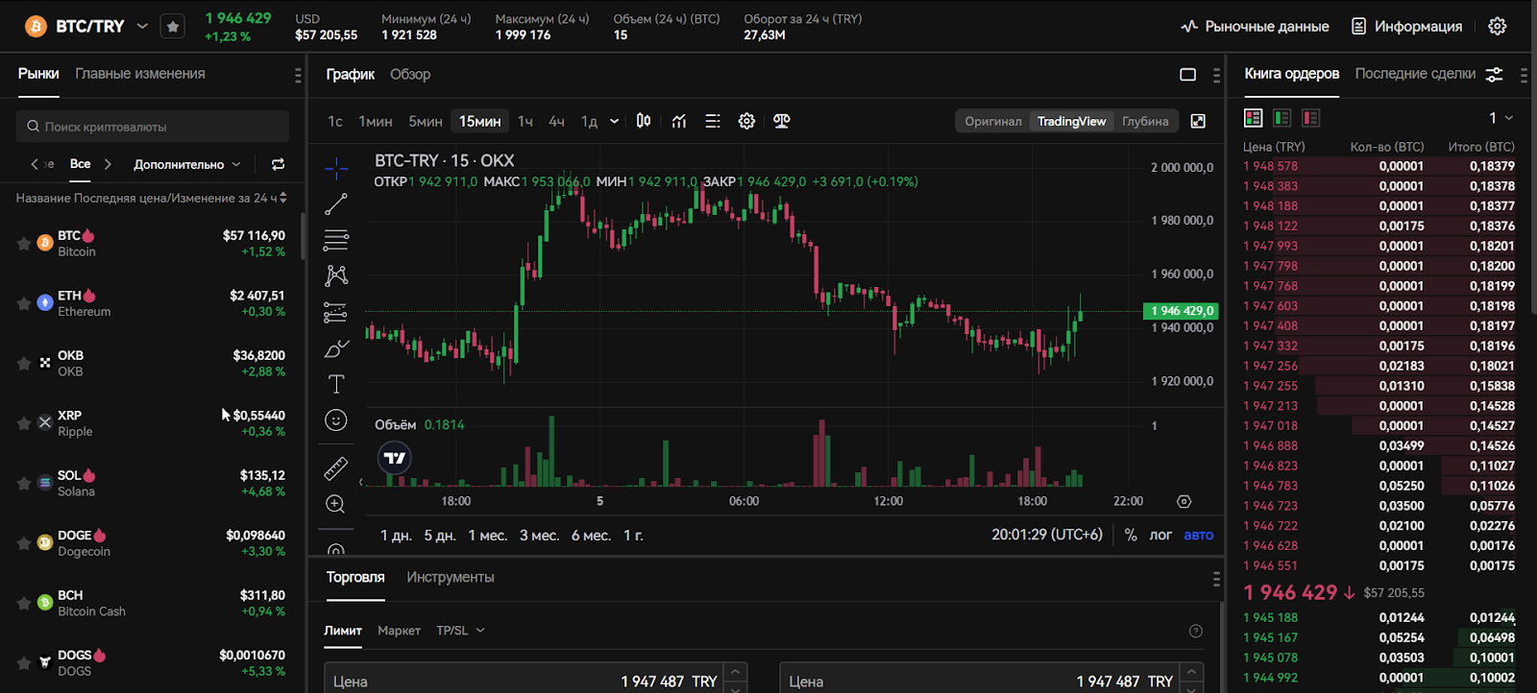Open order book filter sliders settings
Image resolution: width=1537 pixels, height=693 pixels.
tap(1495, 74)
